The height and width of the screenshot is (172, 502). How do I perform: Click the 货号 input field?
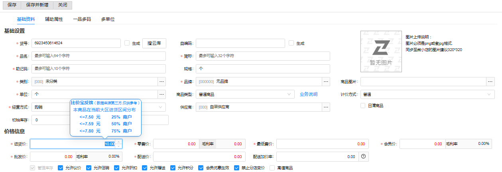coord(75,43)
